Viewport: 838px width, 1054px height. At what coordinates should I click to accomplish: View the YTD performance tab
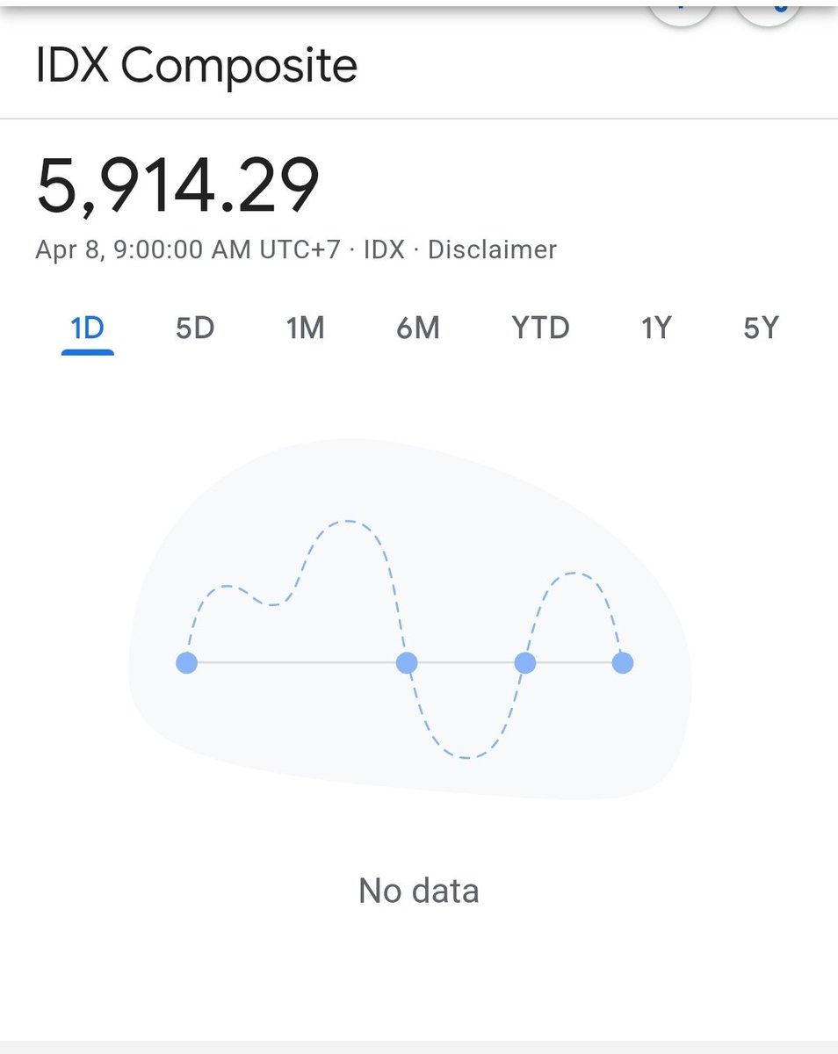pos(541,328)
